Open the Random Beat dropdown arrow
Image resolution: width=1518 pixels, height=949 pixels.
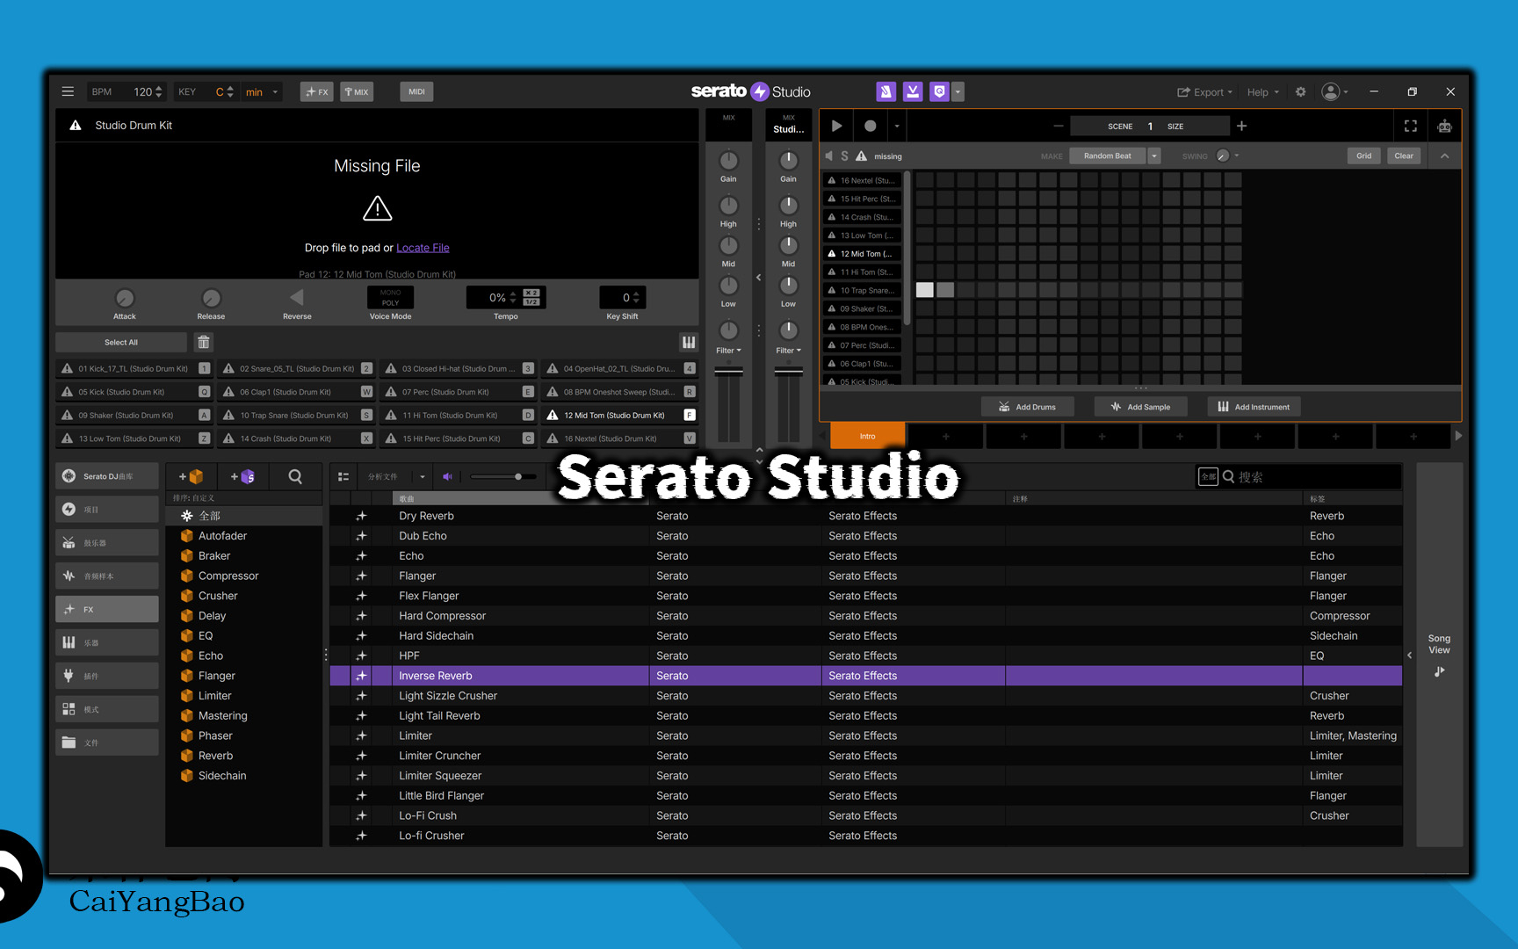[x=1154, y=156]
